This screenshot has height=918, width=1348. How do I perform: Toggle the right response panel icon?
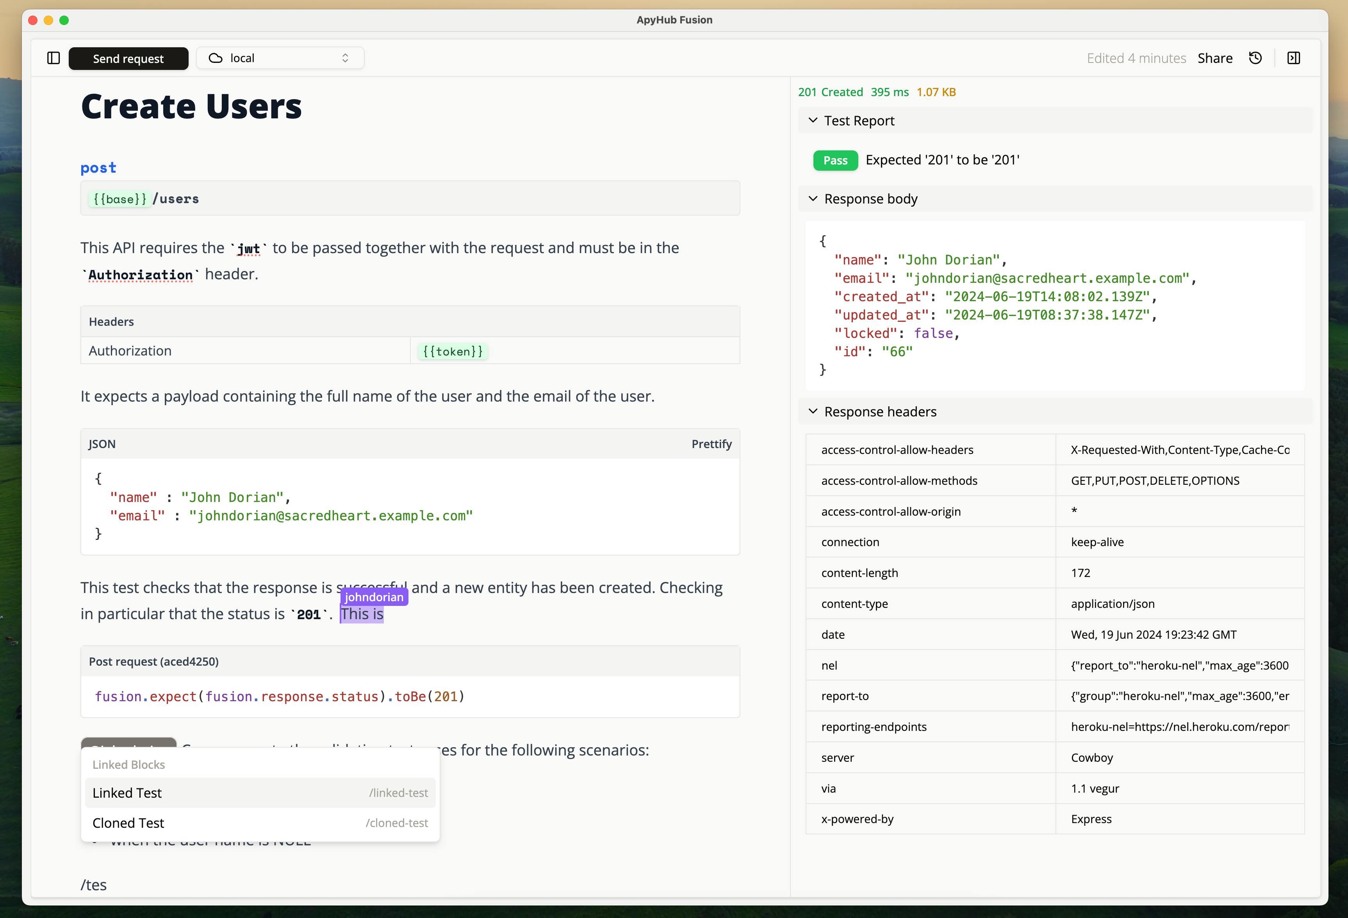coord(1293,58)
